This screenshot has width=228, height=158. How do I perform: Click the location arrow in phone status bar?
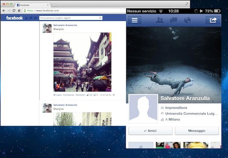[201, 11]
